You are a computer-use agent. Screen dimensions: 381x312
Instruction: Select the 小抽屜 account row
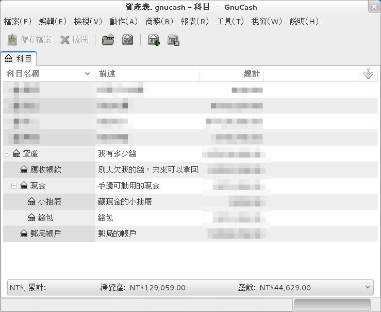(x=191, y=201)
